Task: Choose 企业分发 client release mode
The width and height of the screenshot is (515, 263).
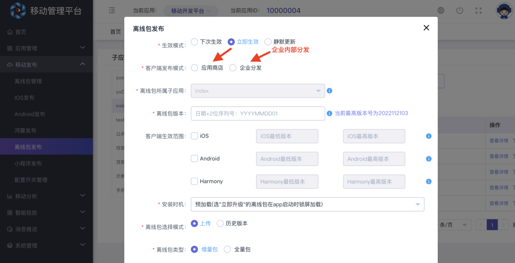Action: tap(233, 68)
